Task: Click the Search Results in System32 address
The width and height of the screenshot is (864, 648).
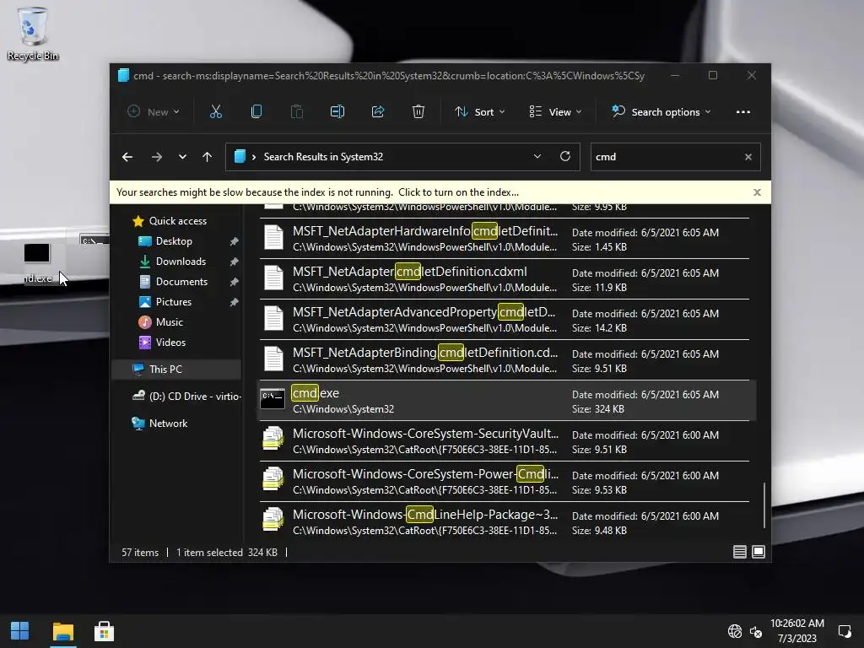Action: [x=323, y=157]
